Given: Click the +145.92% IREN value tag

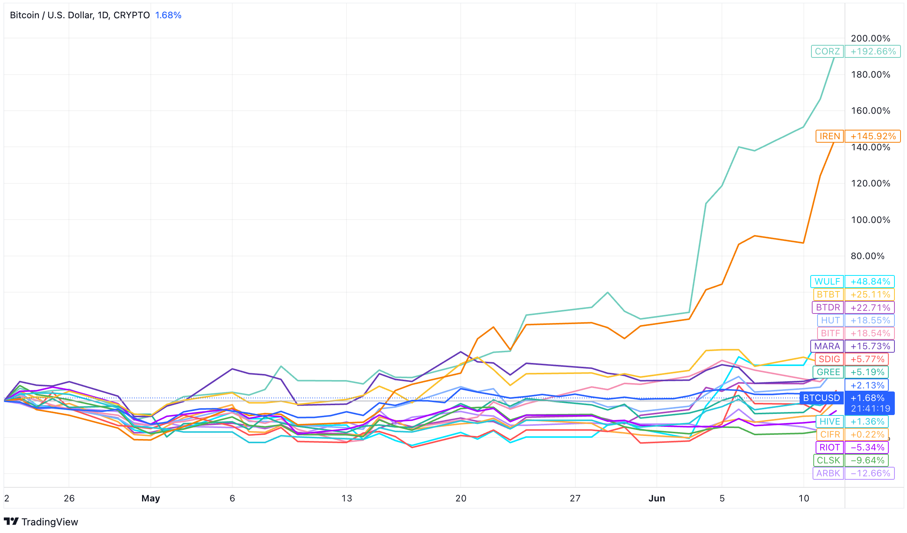Looking at the screenshot, I should pyautogui.click(x=873, y=136).
